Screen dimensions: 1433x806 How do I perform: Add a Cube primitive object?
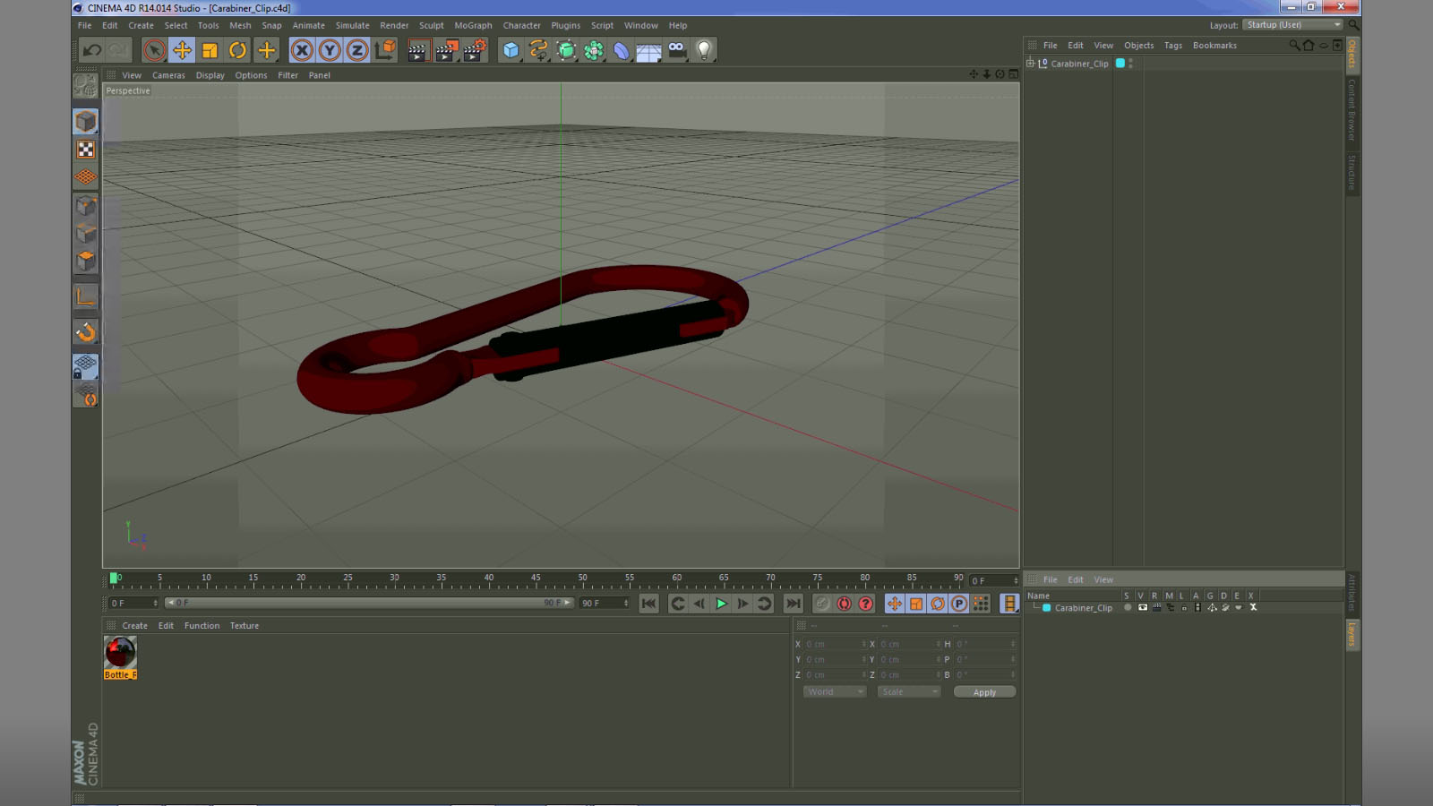tap(511, 50)
